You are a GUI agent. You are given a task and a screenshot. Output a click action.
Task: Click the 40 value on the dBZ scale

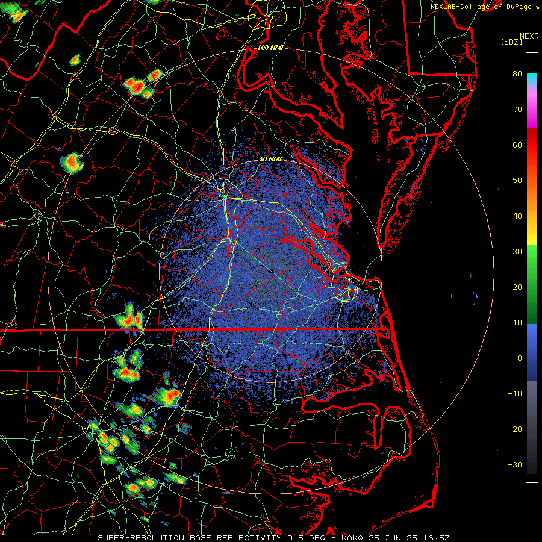click(x=517, y=216)
